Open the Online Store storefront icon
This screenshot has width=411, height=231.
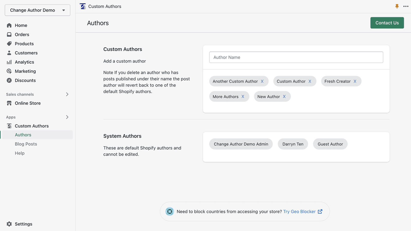coord(9,103)
